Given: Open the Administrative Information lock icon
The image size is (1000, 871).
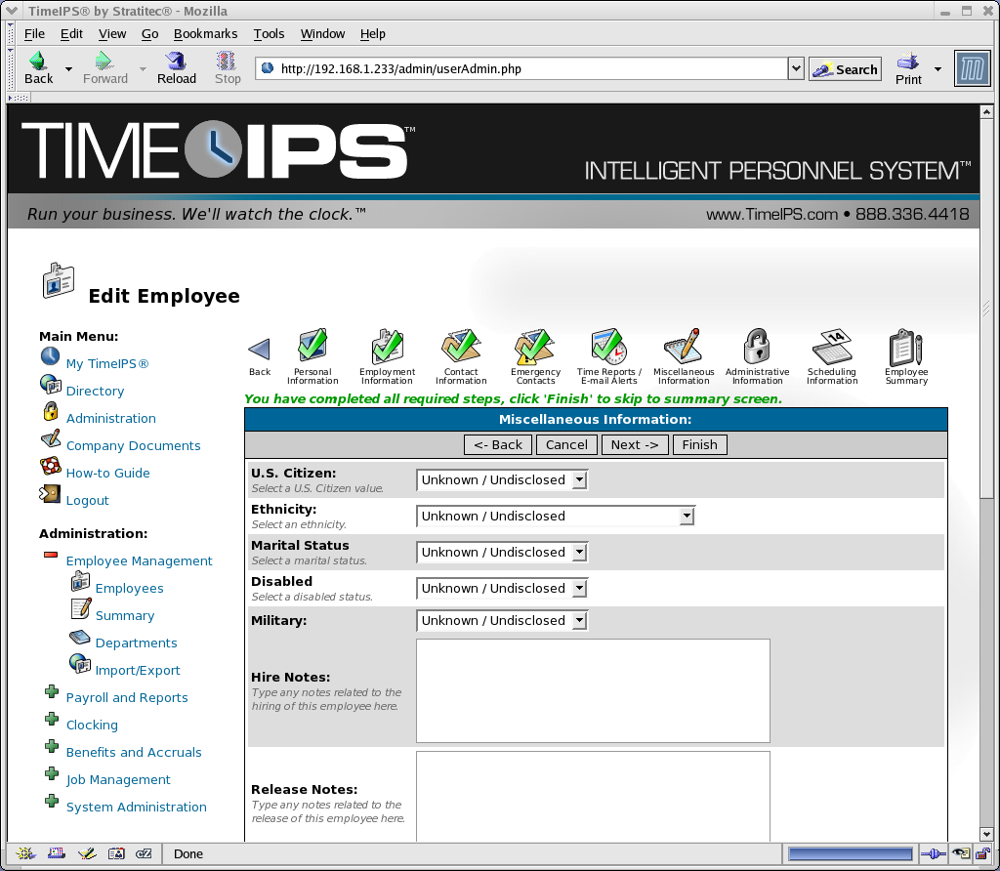Looking at the screenshot, I should tap(757, 345).
